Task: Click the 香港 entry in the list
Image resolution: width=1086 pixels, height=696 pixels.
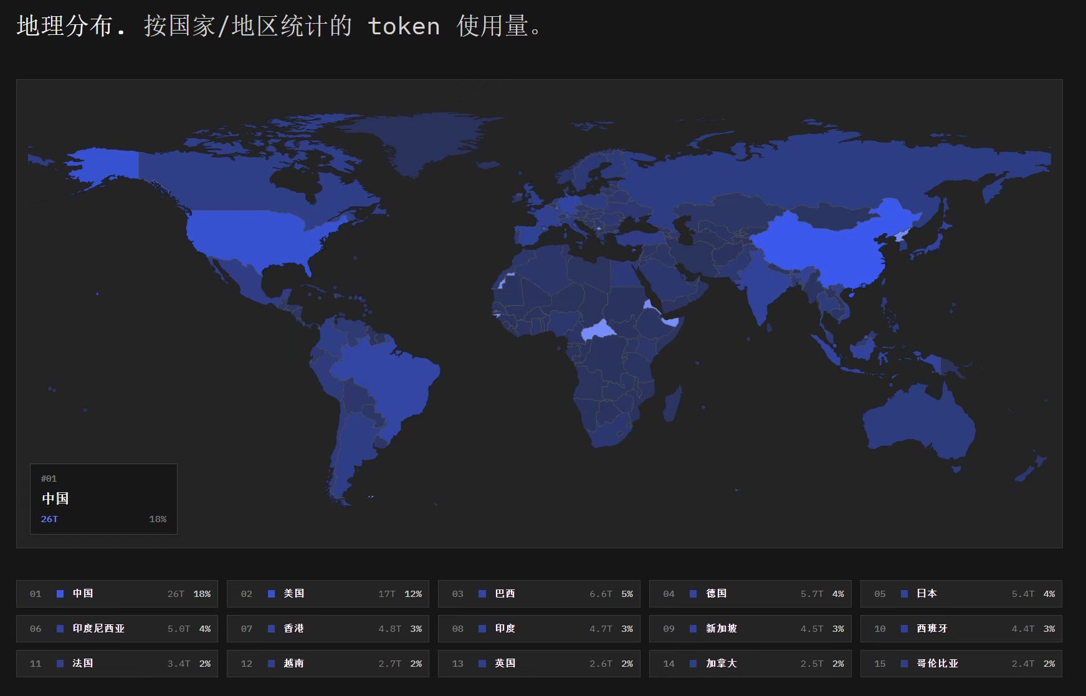Action: (328, 629)
